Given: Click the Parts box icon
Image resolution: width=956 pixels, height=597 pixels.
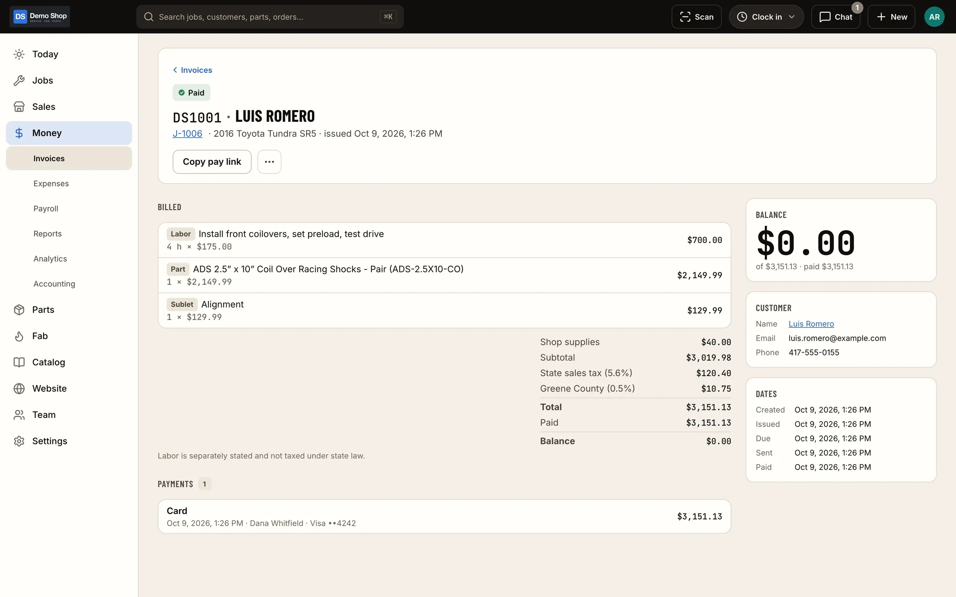Looking at the screenshot, I should [x=19, y=310].
